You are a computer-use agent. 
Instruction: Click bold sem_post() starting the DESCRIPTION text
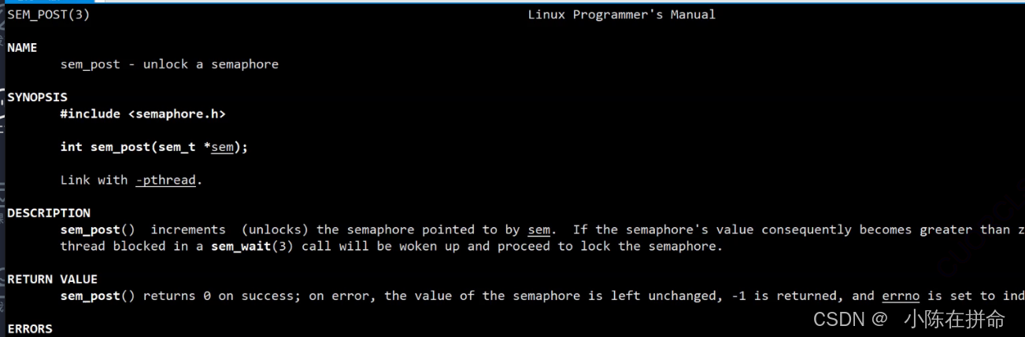[x=98, y=229]
